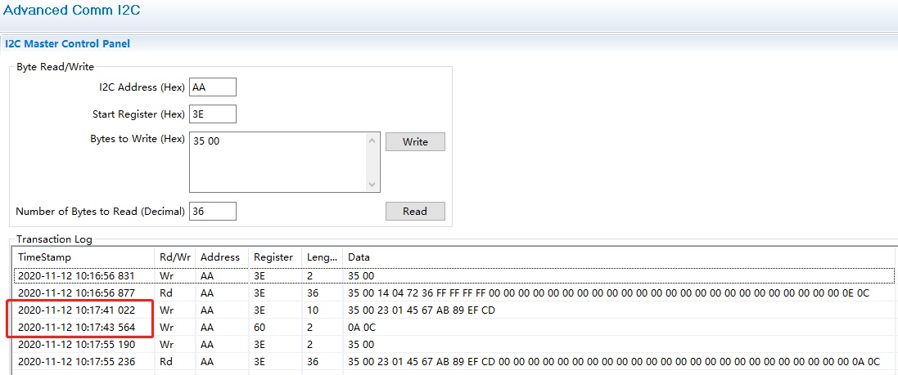
Task: Select log row timestamped 10:17:55 236
Action: point(453,362)
